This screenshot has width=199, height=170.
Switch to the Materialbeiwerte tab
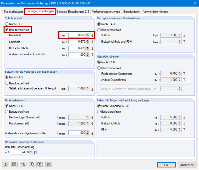[14, 12]
